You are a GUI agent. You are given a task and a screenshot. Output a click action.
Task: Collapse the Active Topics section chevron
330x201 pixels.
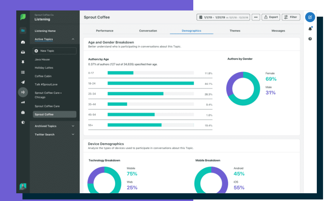point(73,39)
